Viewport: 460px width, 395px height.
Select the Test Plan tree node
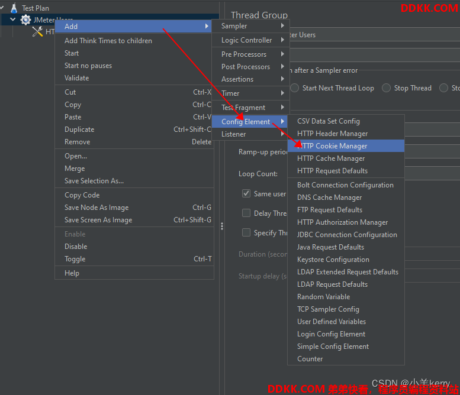coord(35,8)
